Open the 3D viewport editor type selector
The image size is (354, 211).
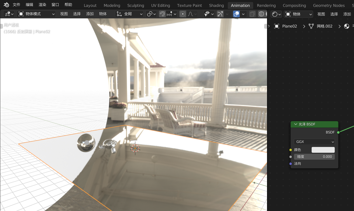tap(10, 14)
